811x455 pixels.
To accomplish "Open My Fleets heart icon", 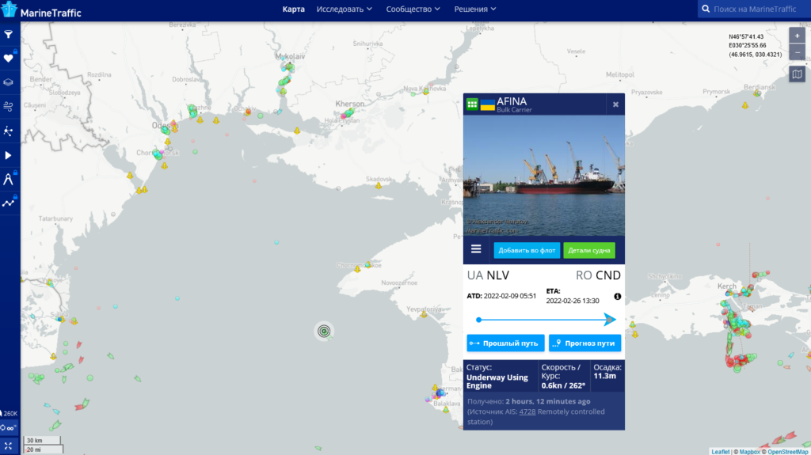I will [9, 58].
